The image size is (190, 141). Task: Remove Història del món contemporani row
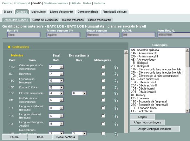[x=116, y=100]
